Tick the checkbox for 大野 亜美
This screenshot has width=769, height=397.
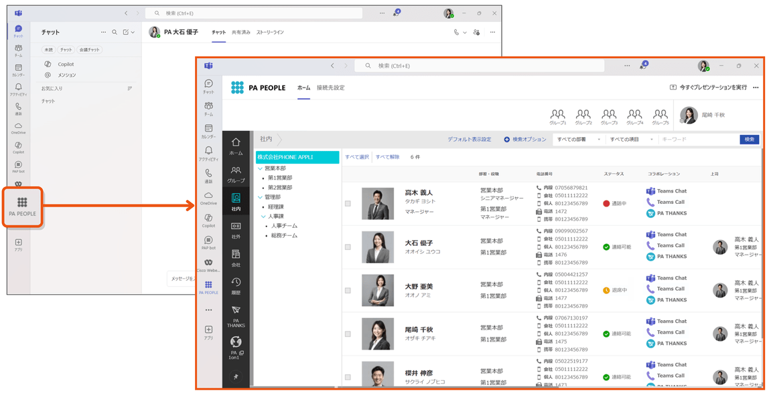click(x=348, y=291)
